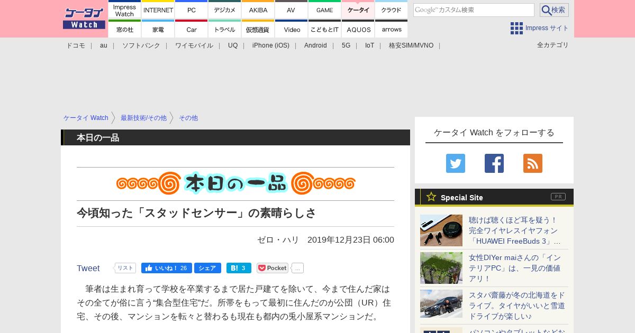
Task: Open インテリアPC article thumbnail
Action: pos(441,268)
